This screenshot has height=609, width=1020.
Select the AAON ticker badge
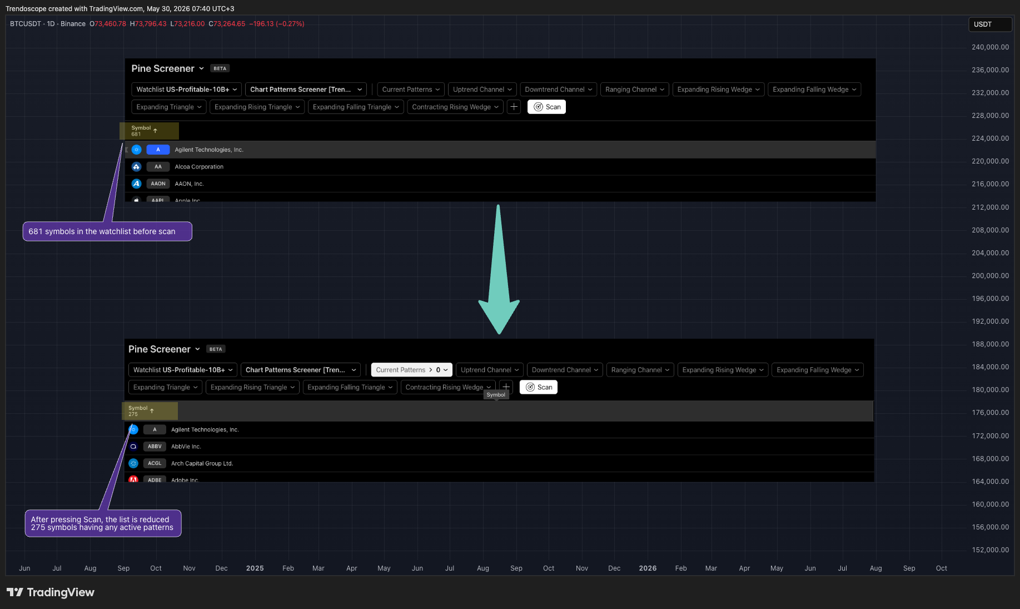coord(158,184)
